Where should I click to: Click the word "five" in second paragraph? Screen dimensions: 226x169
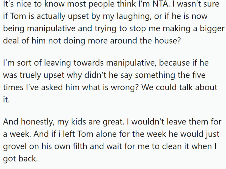coord(199,75)
